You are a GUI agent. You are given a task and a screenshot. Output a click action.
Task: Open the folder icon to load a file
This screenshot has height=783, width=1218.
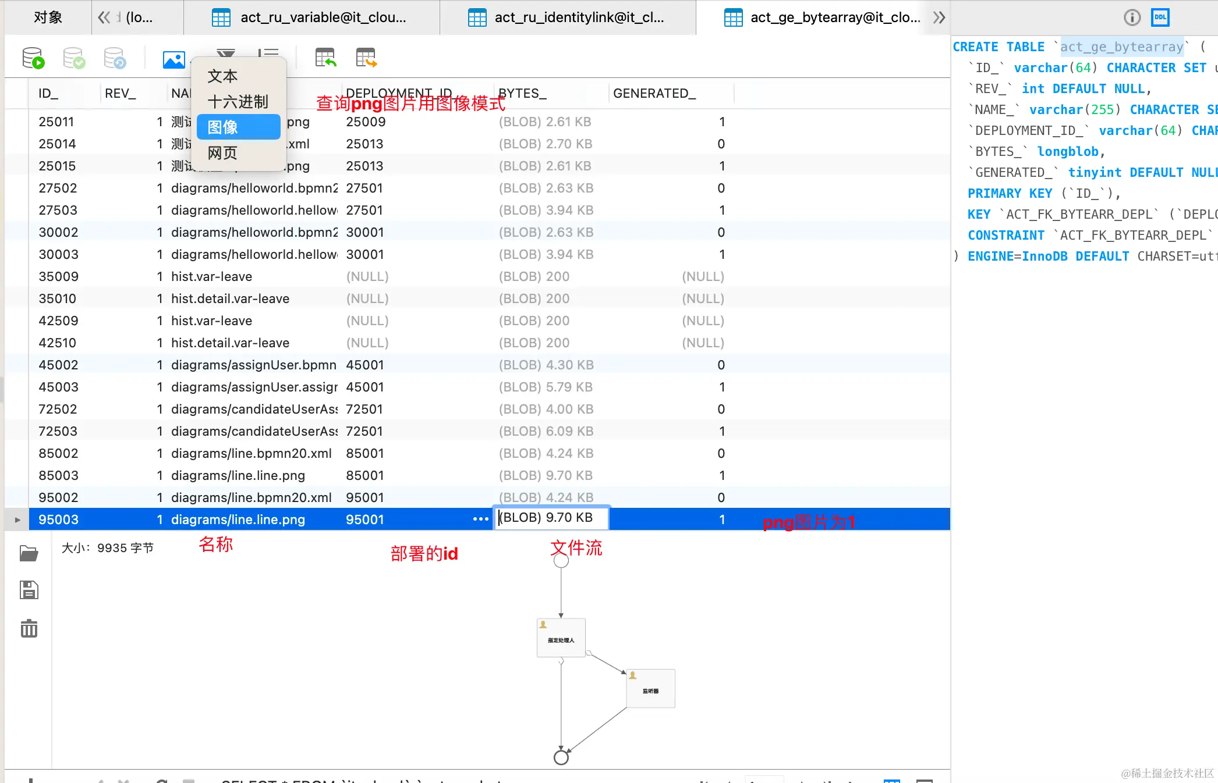(x=29, y=553)
